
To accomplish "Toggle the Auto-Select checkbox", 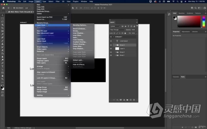I will pyautogui.click(x=14, y=8).
